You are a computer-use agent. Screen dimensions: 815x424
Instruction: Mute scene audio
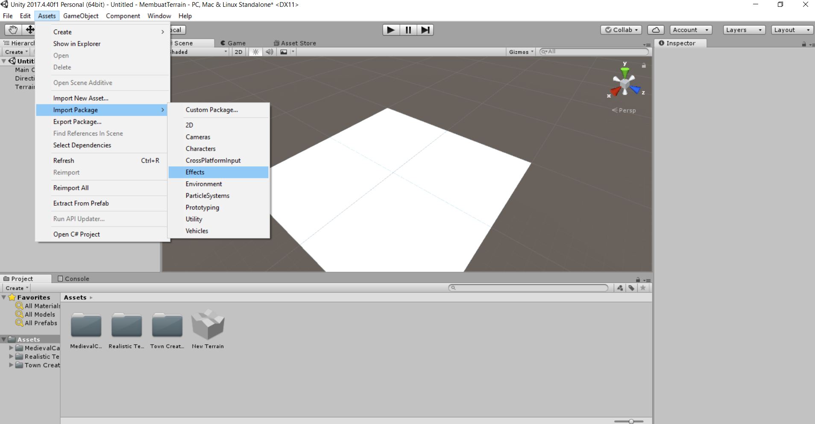(269, 52)
